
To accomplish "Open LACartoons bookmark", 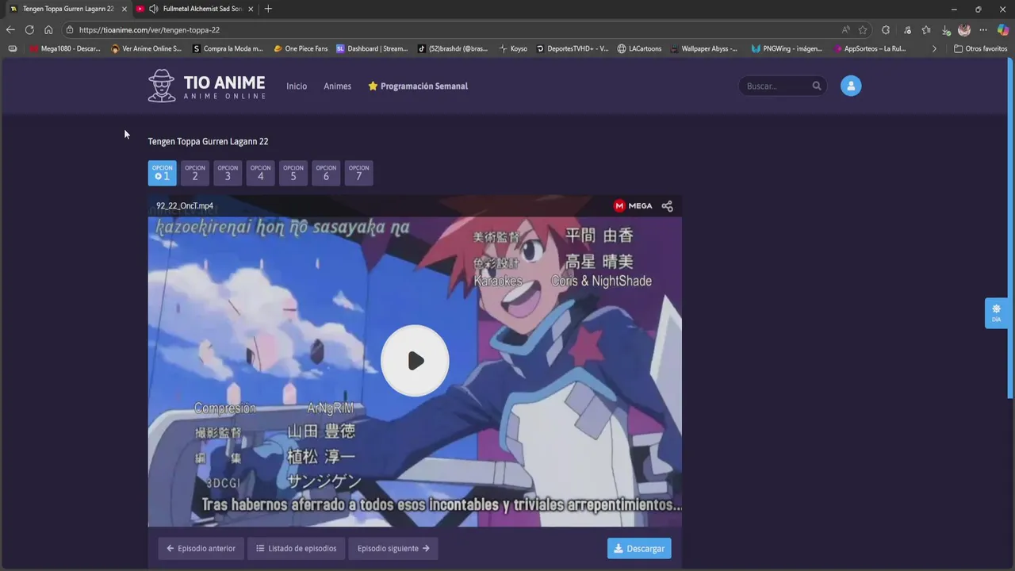I will [639, 48].
